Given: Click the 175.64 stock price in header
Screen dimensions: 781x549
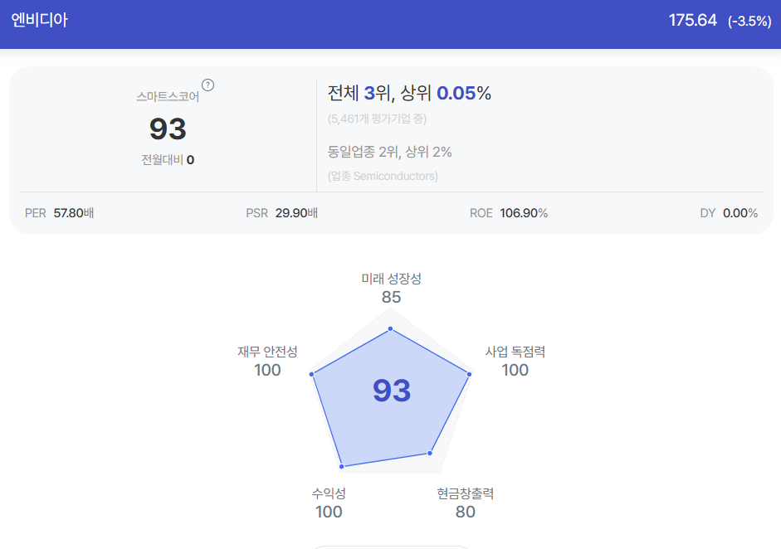Looking at the screenshot, I should tap(692, 21).
